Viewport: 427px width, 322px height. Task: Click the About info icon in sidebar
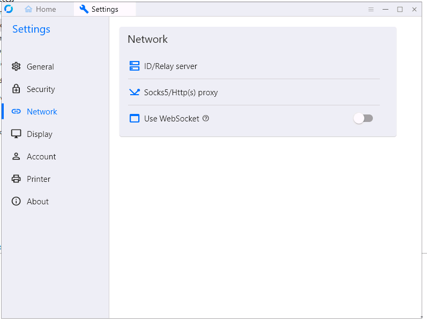pyautogui.click(x=16, y=202)
